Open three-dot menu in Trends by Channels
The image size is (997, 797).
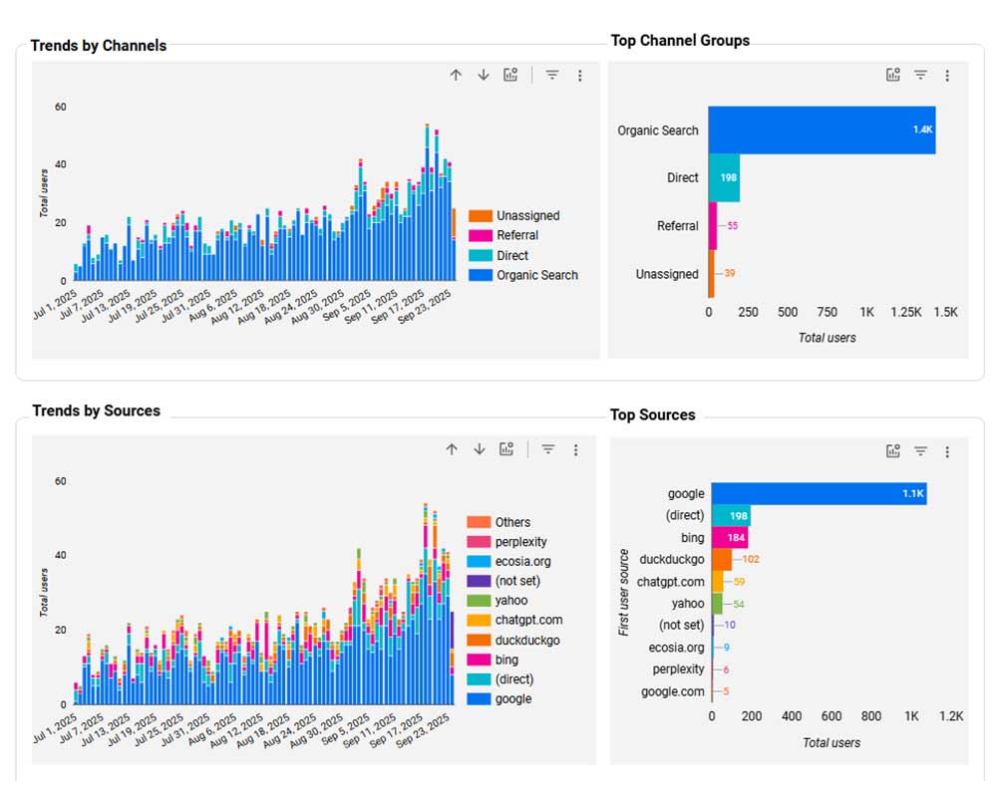(x=580, y=76)
